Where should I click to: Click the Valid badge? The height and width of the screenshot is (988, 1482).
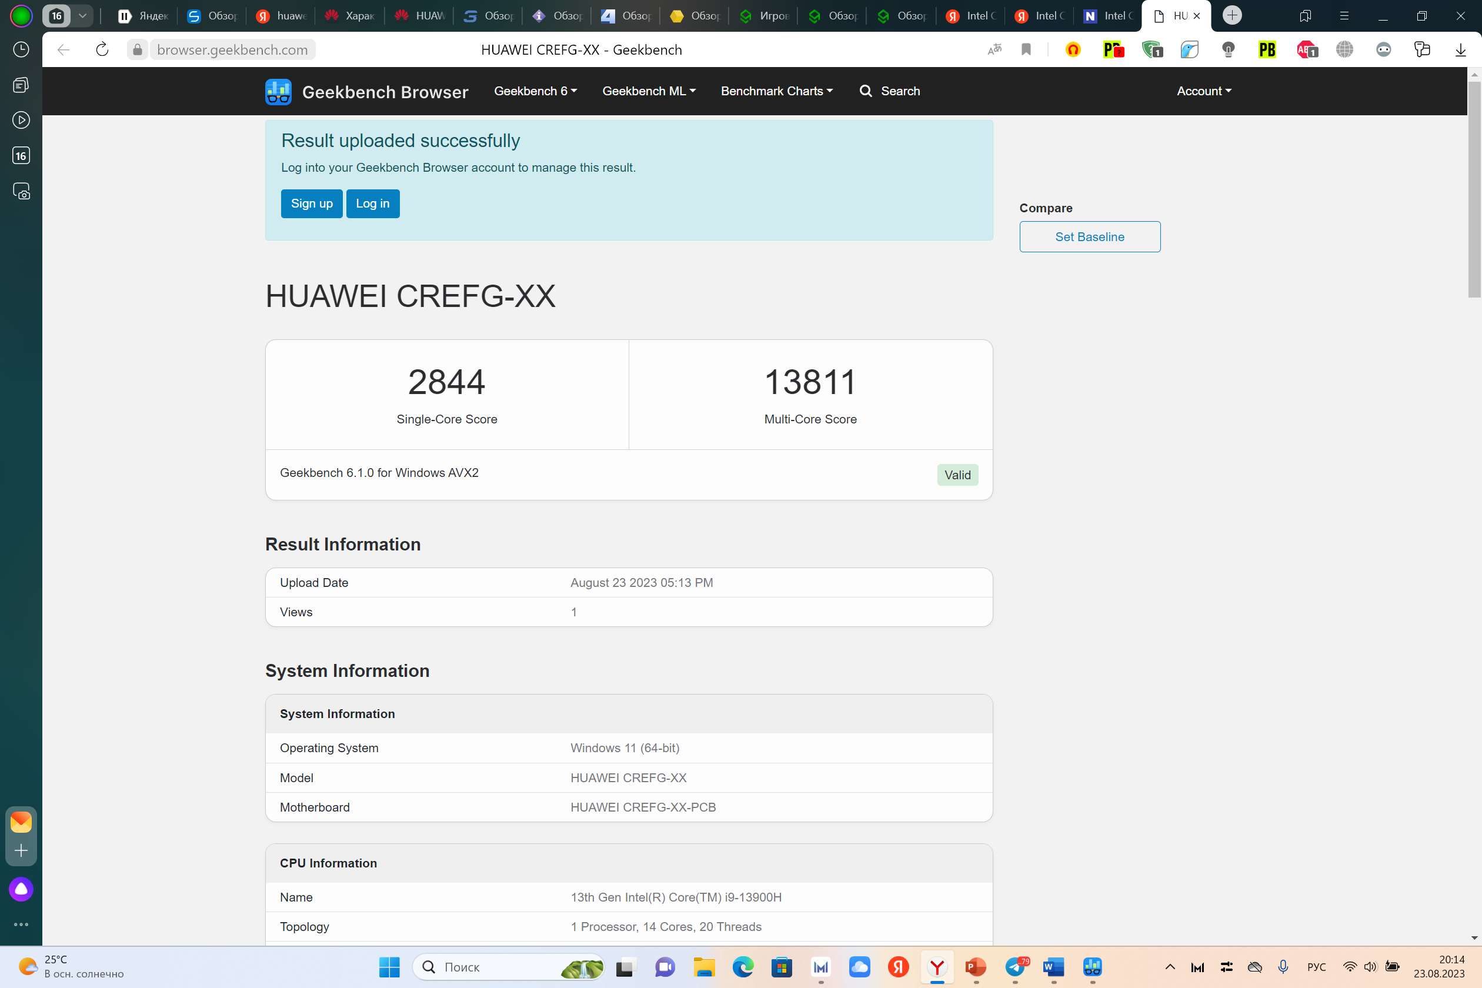click(957, 475)
